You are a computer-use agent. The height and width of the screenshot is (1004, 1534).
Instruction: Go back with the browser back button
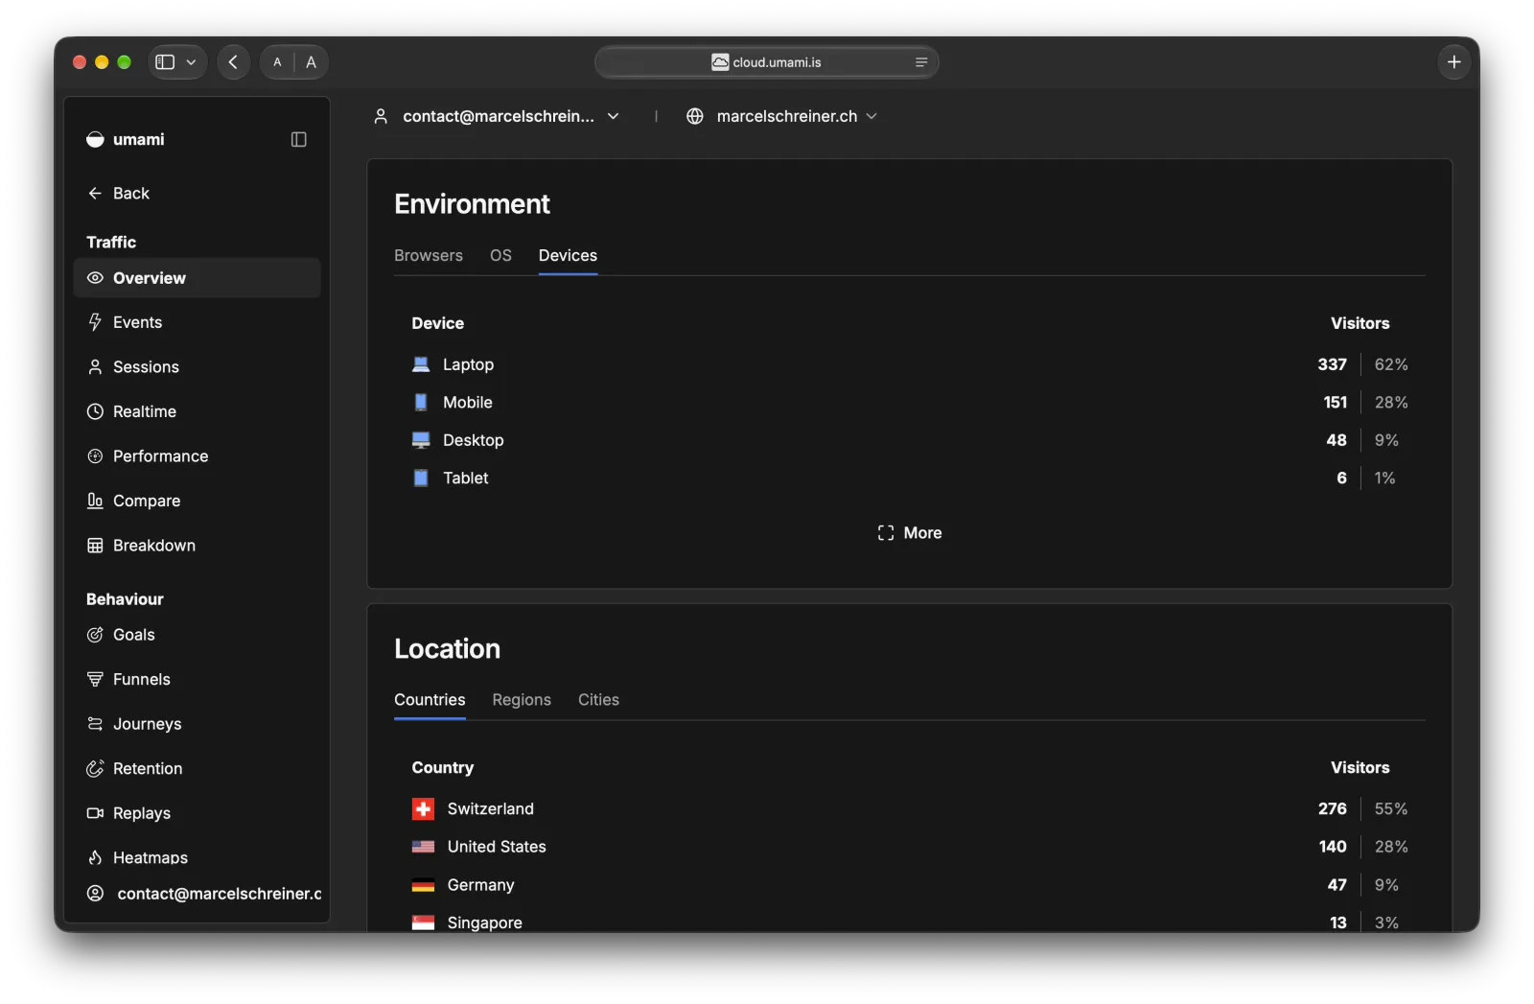coord(233,62)
